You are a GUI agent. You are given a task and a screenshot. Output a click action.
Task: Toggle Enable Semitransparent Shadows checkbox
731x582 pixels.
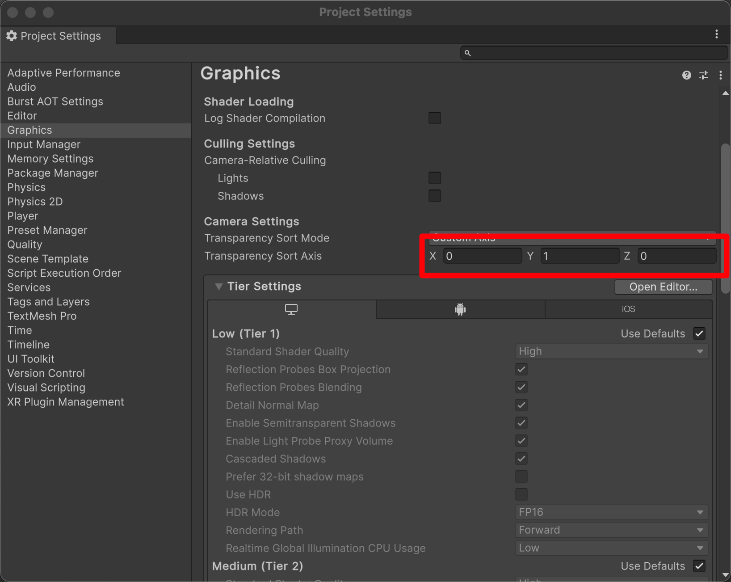click(521, 423)
